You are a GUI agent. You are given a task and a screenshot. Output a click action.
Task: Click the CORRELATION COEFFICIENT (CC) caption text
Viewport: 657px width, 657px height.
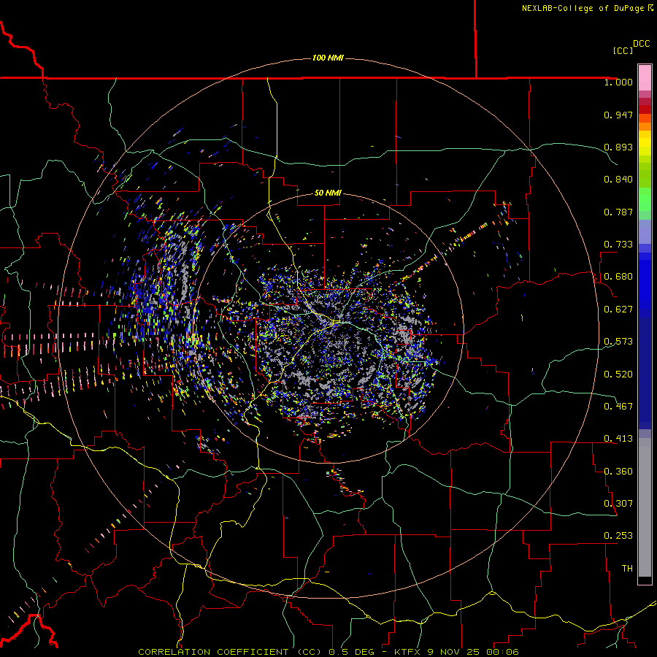pos(230,652)
